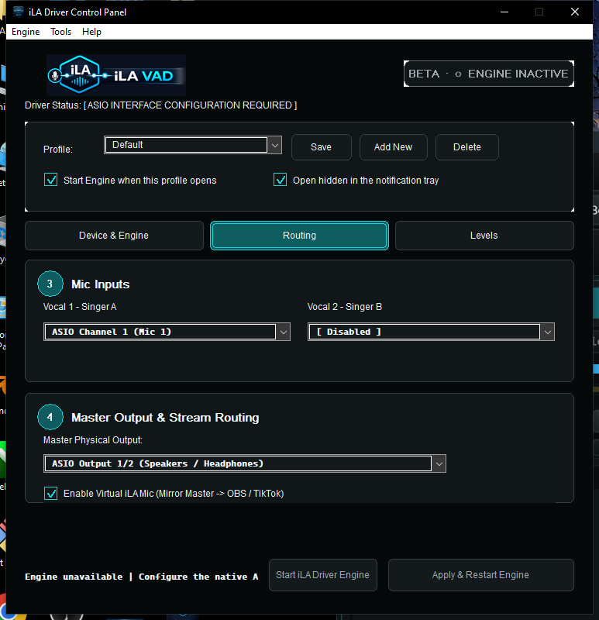Delete the selected profile
The image size is (599, 620).
(x=467, y=147)
